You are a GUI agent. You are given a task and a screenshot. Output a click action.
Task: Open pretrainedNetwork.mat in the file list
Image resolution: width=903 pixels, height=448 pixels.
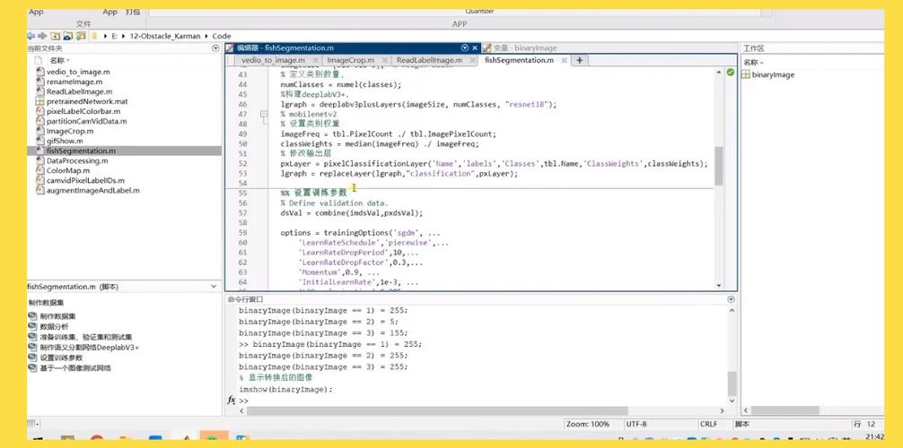tap(87, 101)
